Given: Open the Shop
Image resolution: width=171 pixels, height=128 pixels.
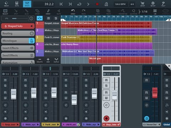Looking at the screenshot, I should [142, 4].
